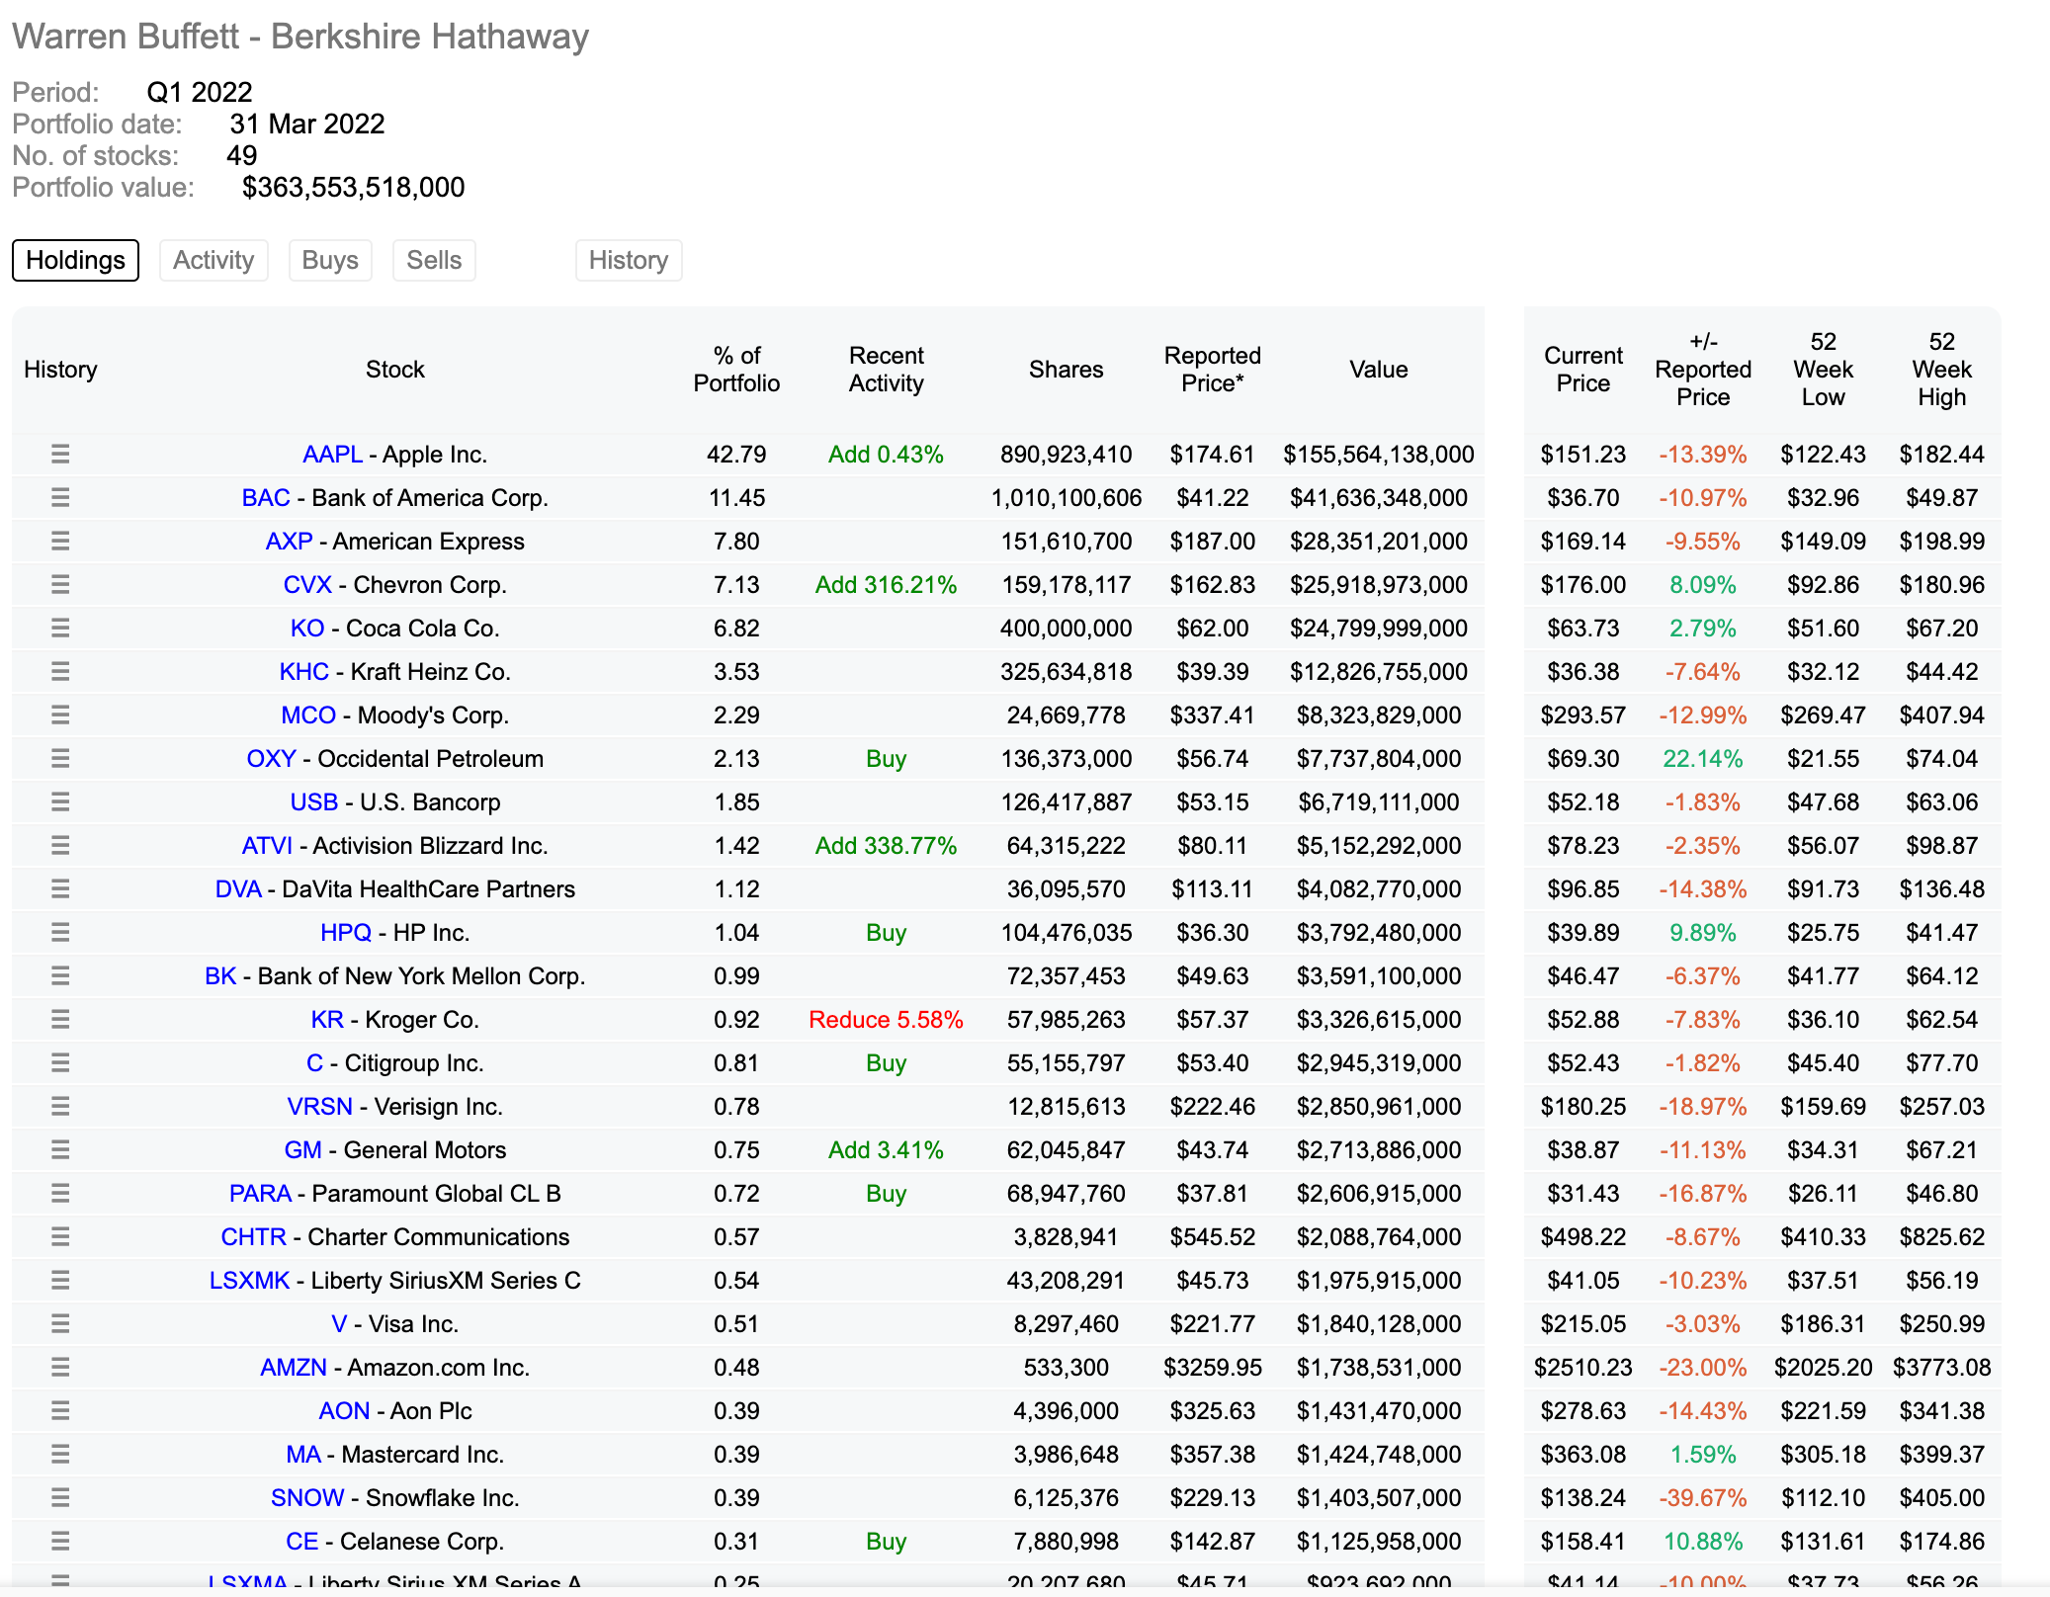Click the LSXMK stock link

pos(249,1281)
